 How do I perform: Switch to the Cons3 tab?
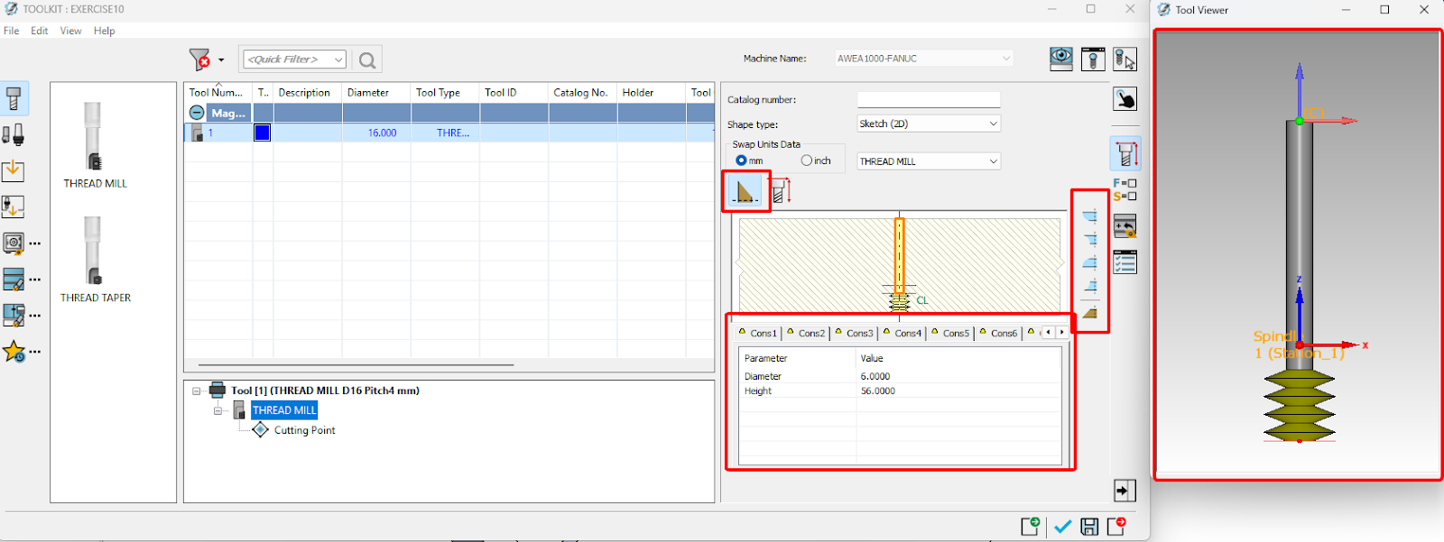pyautogui.click(x=859, y=334)
